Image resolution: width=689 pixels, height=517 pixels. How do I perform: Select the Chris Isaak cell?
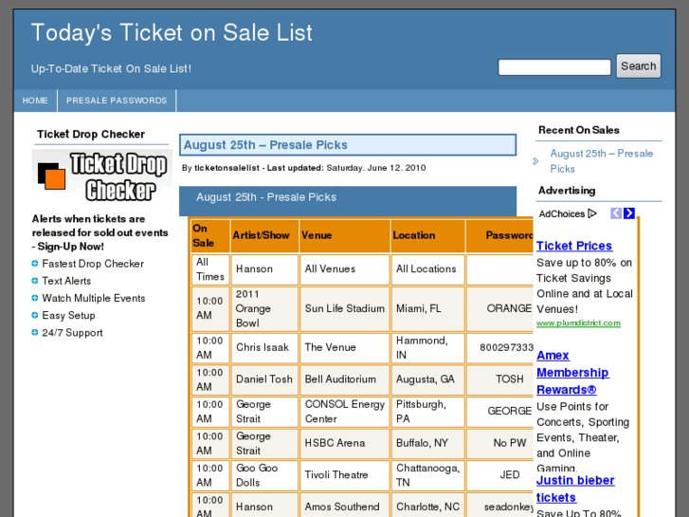point(264,347)
